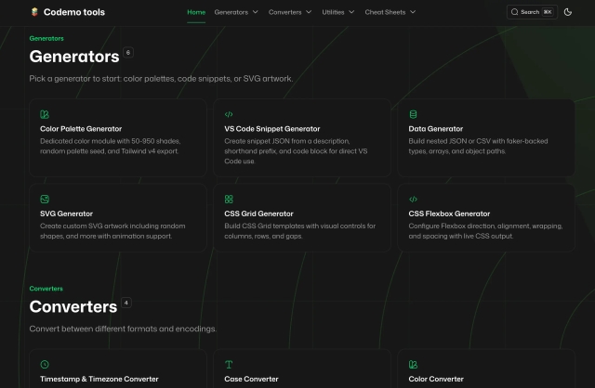This screenshot has height=388, width=595.
Task: Click the CSS Grid Generator grid icon
Action: 229,200
